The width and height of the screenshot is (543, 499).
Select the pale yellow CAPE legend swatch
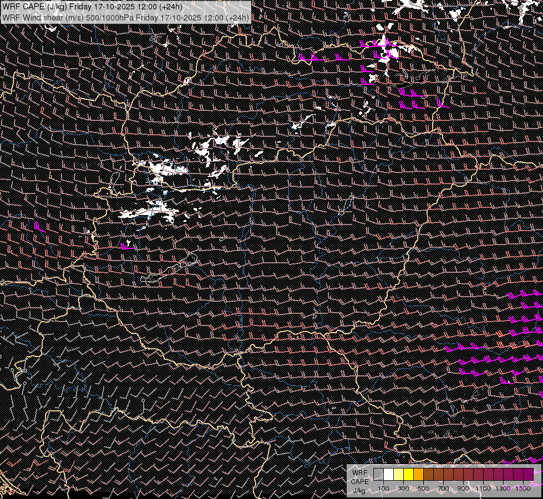click(398, 474)
